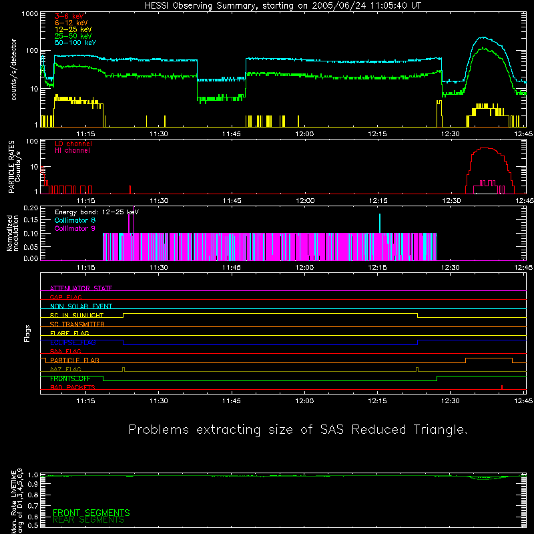Click the AAZ FLAG label
Screen dimensions: 534x534
tap(65, 369)
